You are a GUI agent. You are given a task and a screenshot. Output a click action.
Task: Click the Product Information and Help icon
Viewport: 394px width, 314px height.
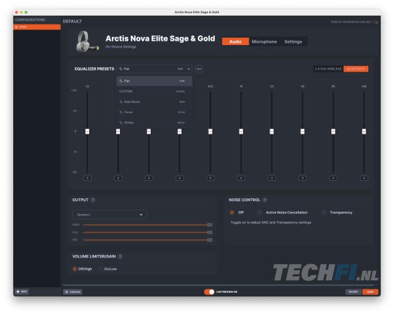tap(375, 22)
